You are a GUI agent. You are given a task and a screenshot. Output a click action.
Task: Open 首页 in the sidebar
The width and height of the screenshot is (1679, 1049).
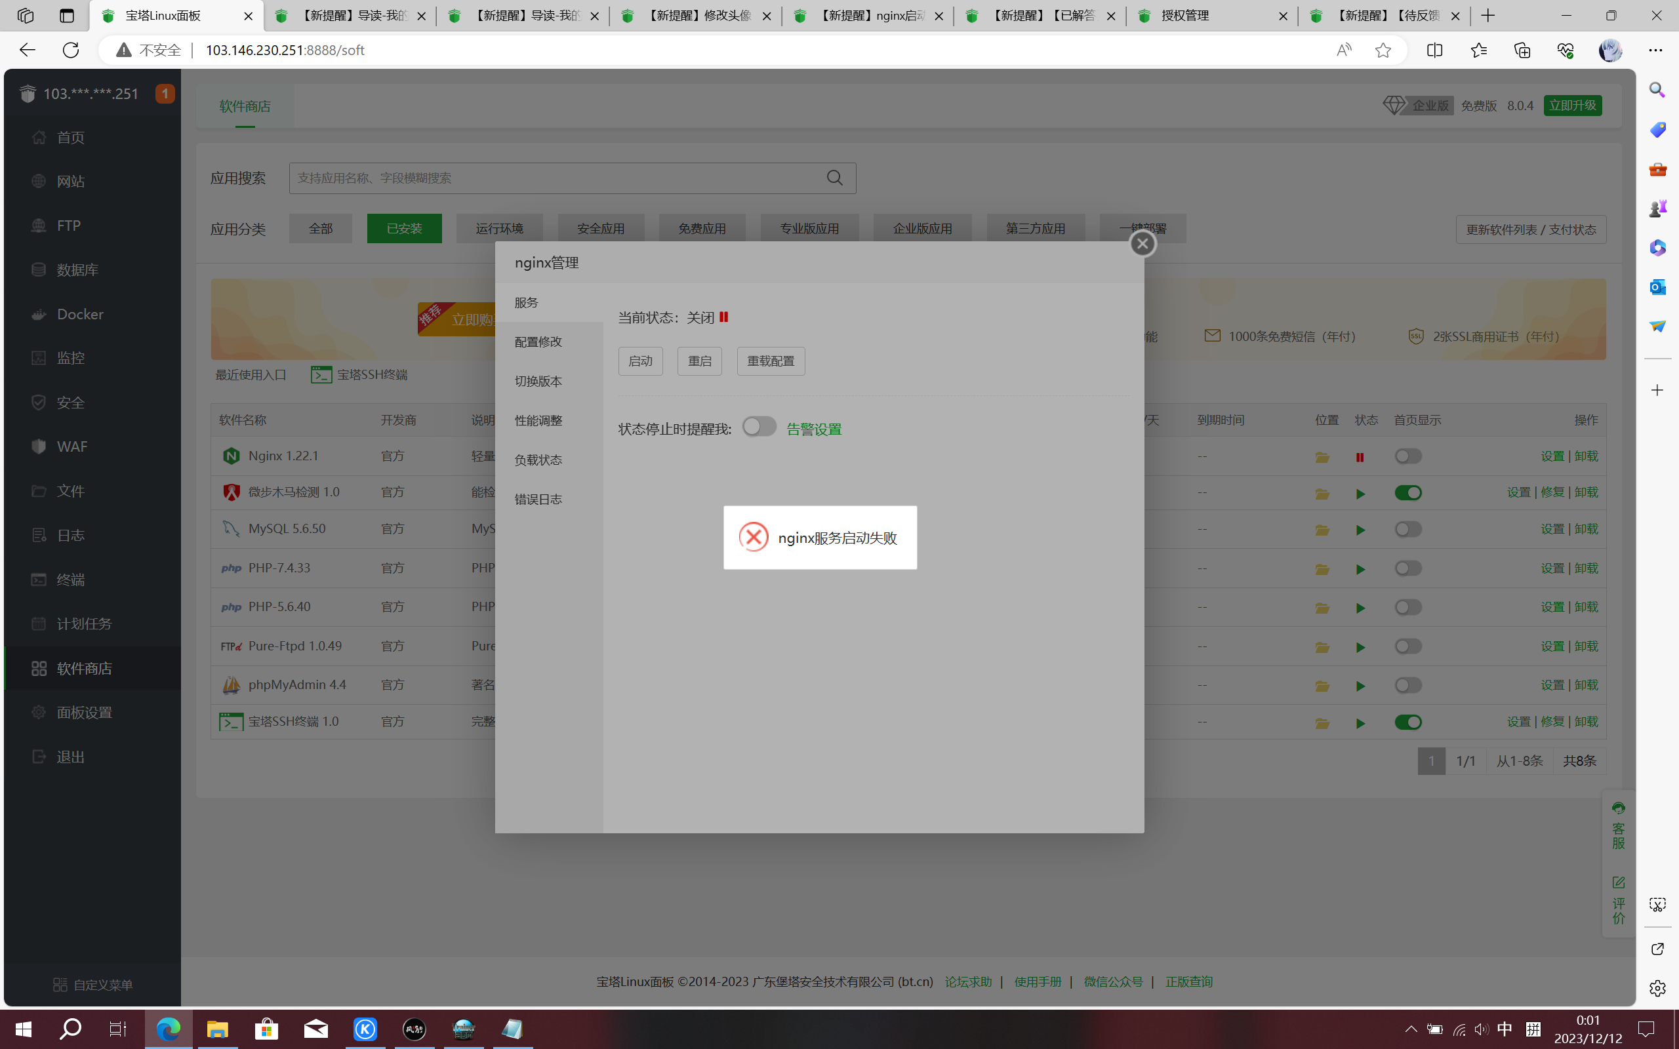(x=92, y=138)
